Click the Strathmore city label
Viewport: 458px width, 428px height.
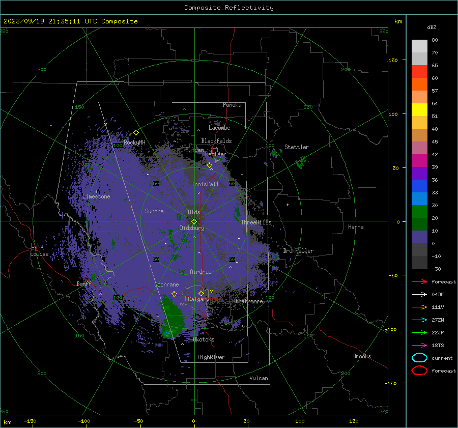point(247,301)
